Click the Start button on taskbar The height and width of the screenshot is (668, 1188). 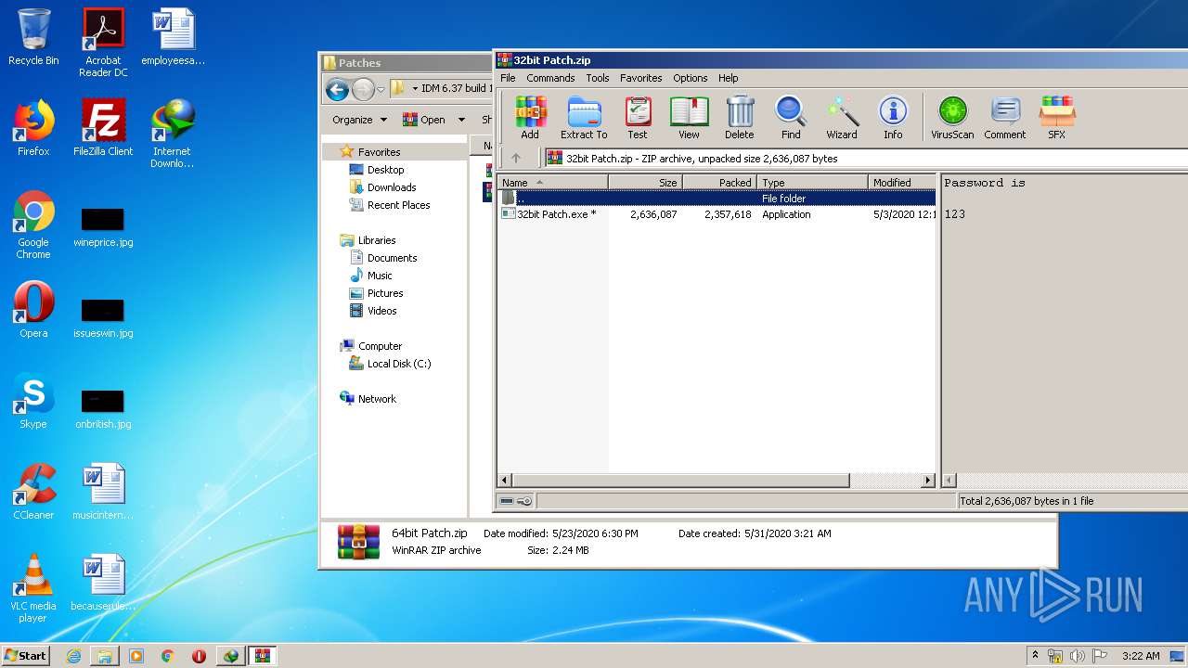26,655
